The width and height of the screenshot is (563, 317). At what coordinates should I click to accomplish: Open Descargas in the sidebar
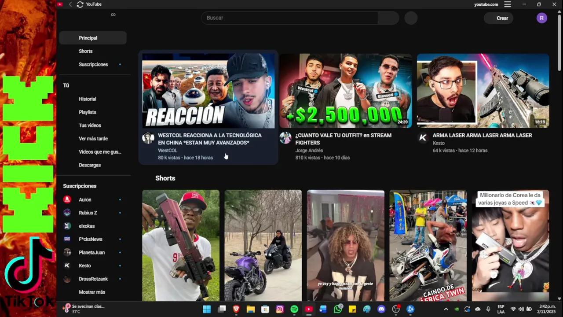click(93, 165)
